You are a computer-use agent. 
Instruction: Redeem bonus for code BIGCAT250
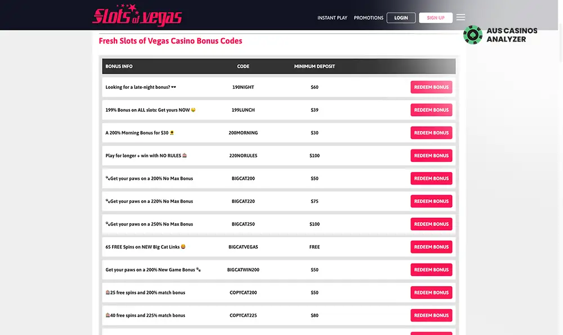point(431,224)
